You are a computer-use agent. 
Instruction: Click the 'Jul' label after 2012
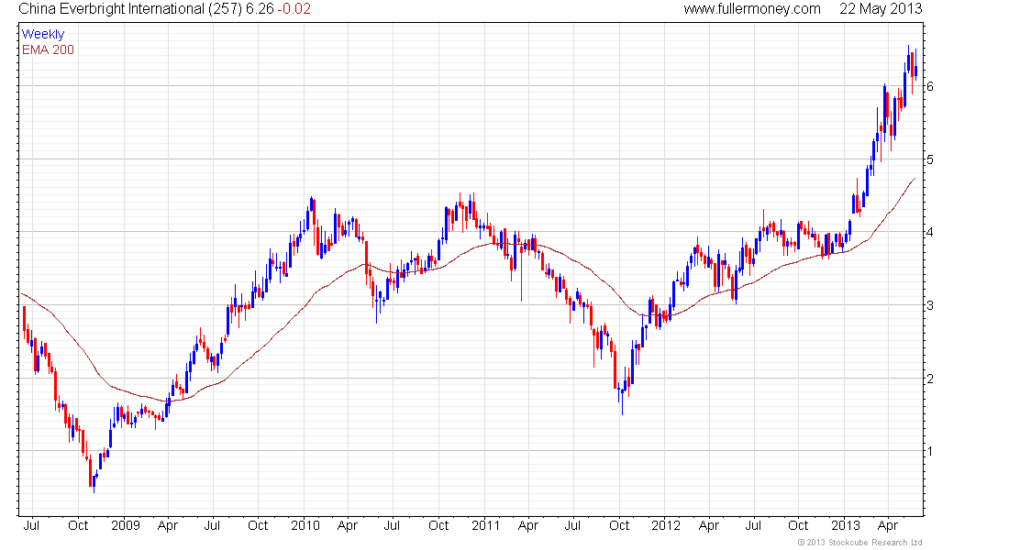pyautogui.click(x=753, y=525)
